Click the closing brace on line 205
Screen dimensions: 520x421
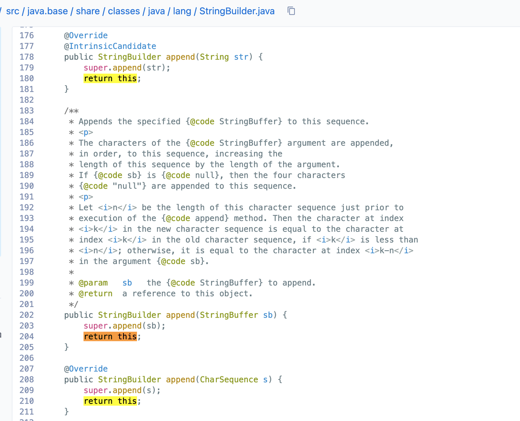pyautogui.click(x=66, y=347)
